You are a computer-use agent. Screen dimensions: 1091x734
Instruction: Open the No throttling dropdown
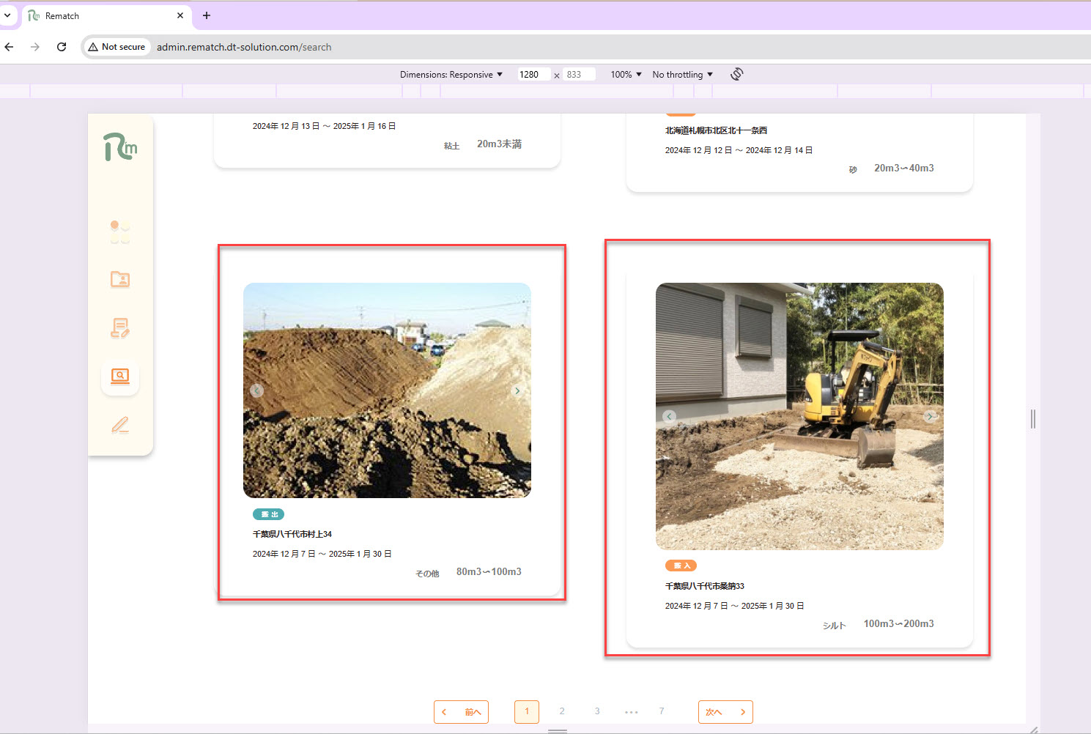click(682, 75)
